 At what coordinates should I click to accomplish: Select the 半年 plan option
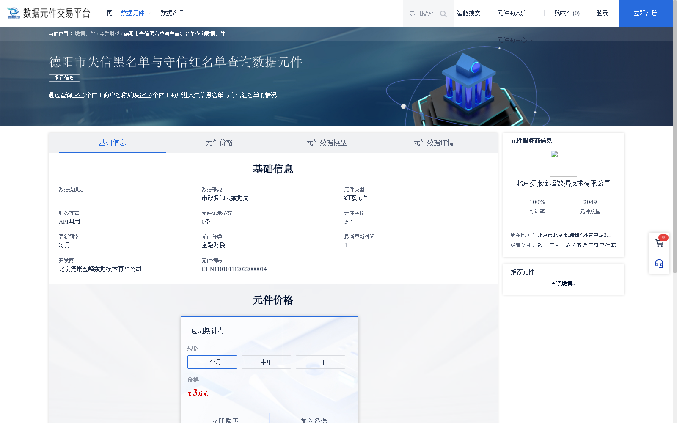(266, 362)
